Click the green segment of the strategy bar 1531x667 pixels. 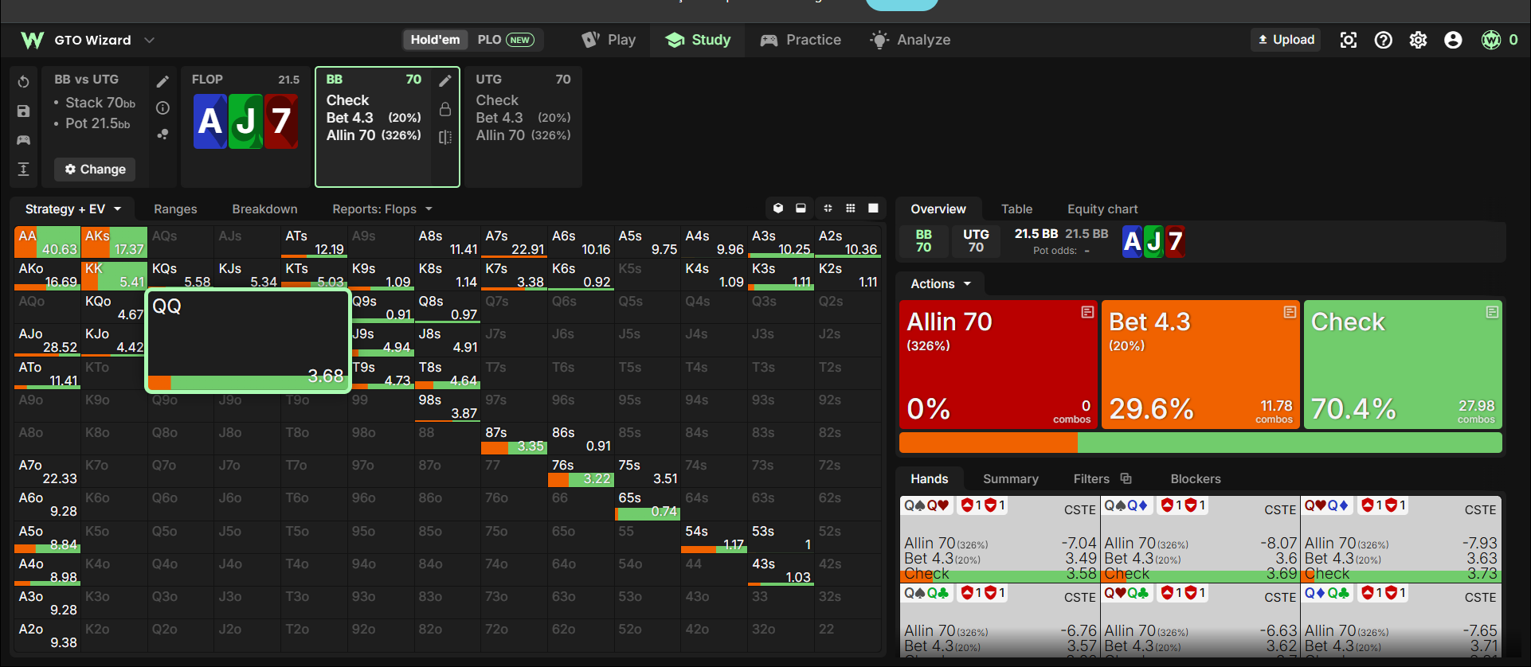pos(1290,443)
